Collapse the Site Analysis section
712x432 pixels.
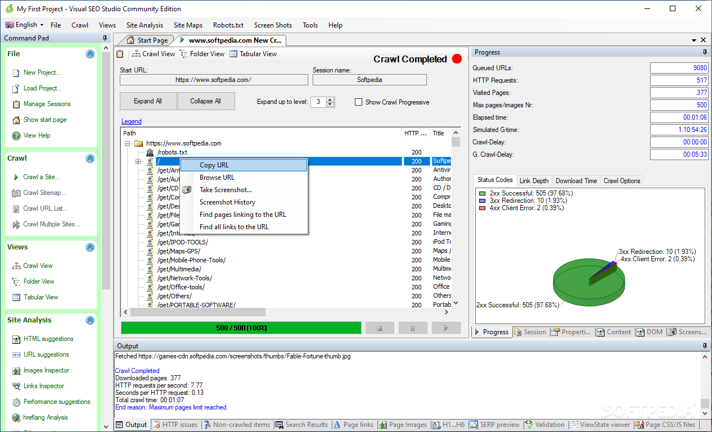pyautogui.click(x=90, y=320)
